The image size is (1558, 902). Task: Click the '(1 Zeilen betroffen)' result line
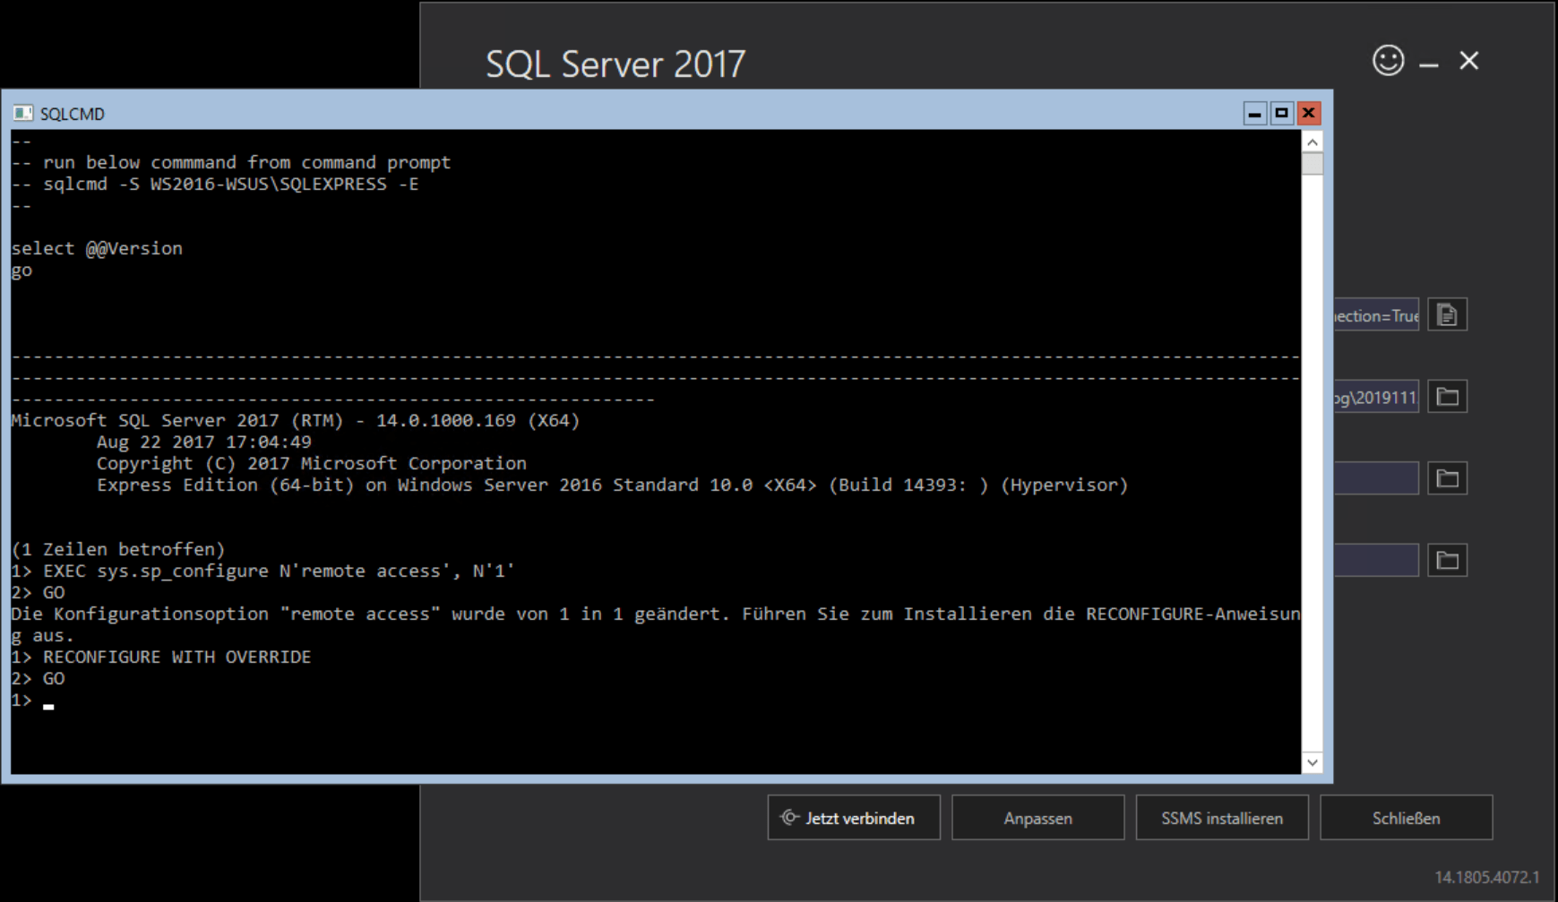[x=118, y=550]
